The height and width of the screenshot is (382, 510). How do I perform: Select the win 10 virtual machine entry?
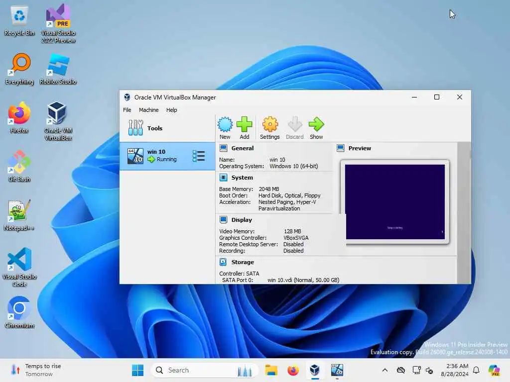167,156
